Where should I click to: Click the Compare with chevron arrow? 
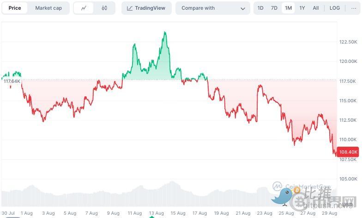(x=243, y=8)
